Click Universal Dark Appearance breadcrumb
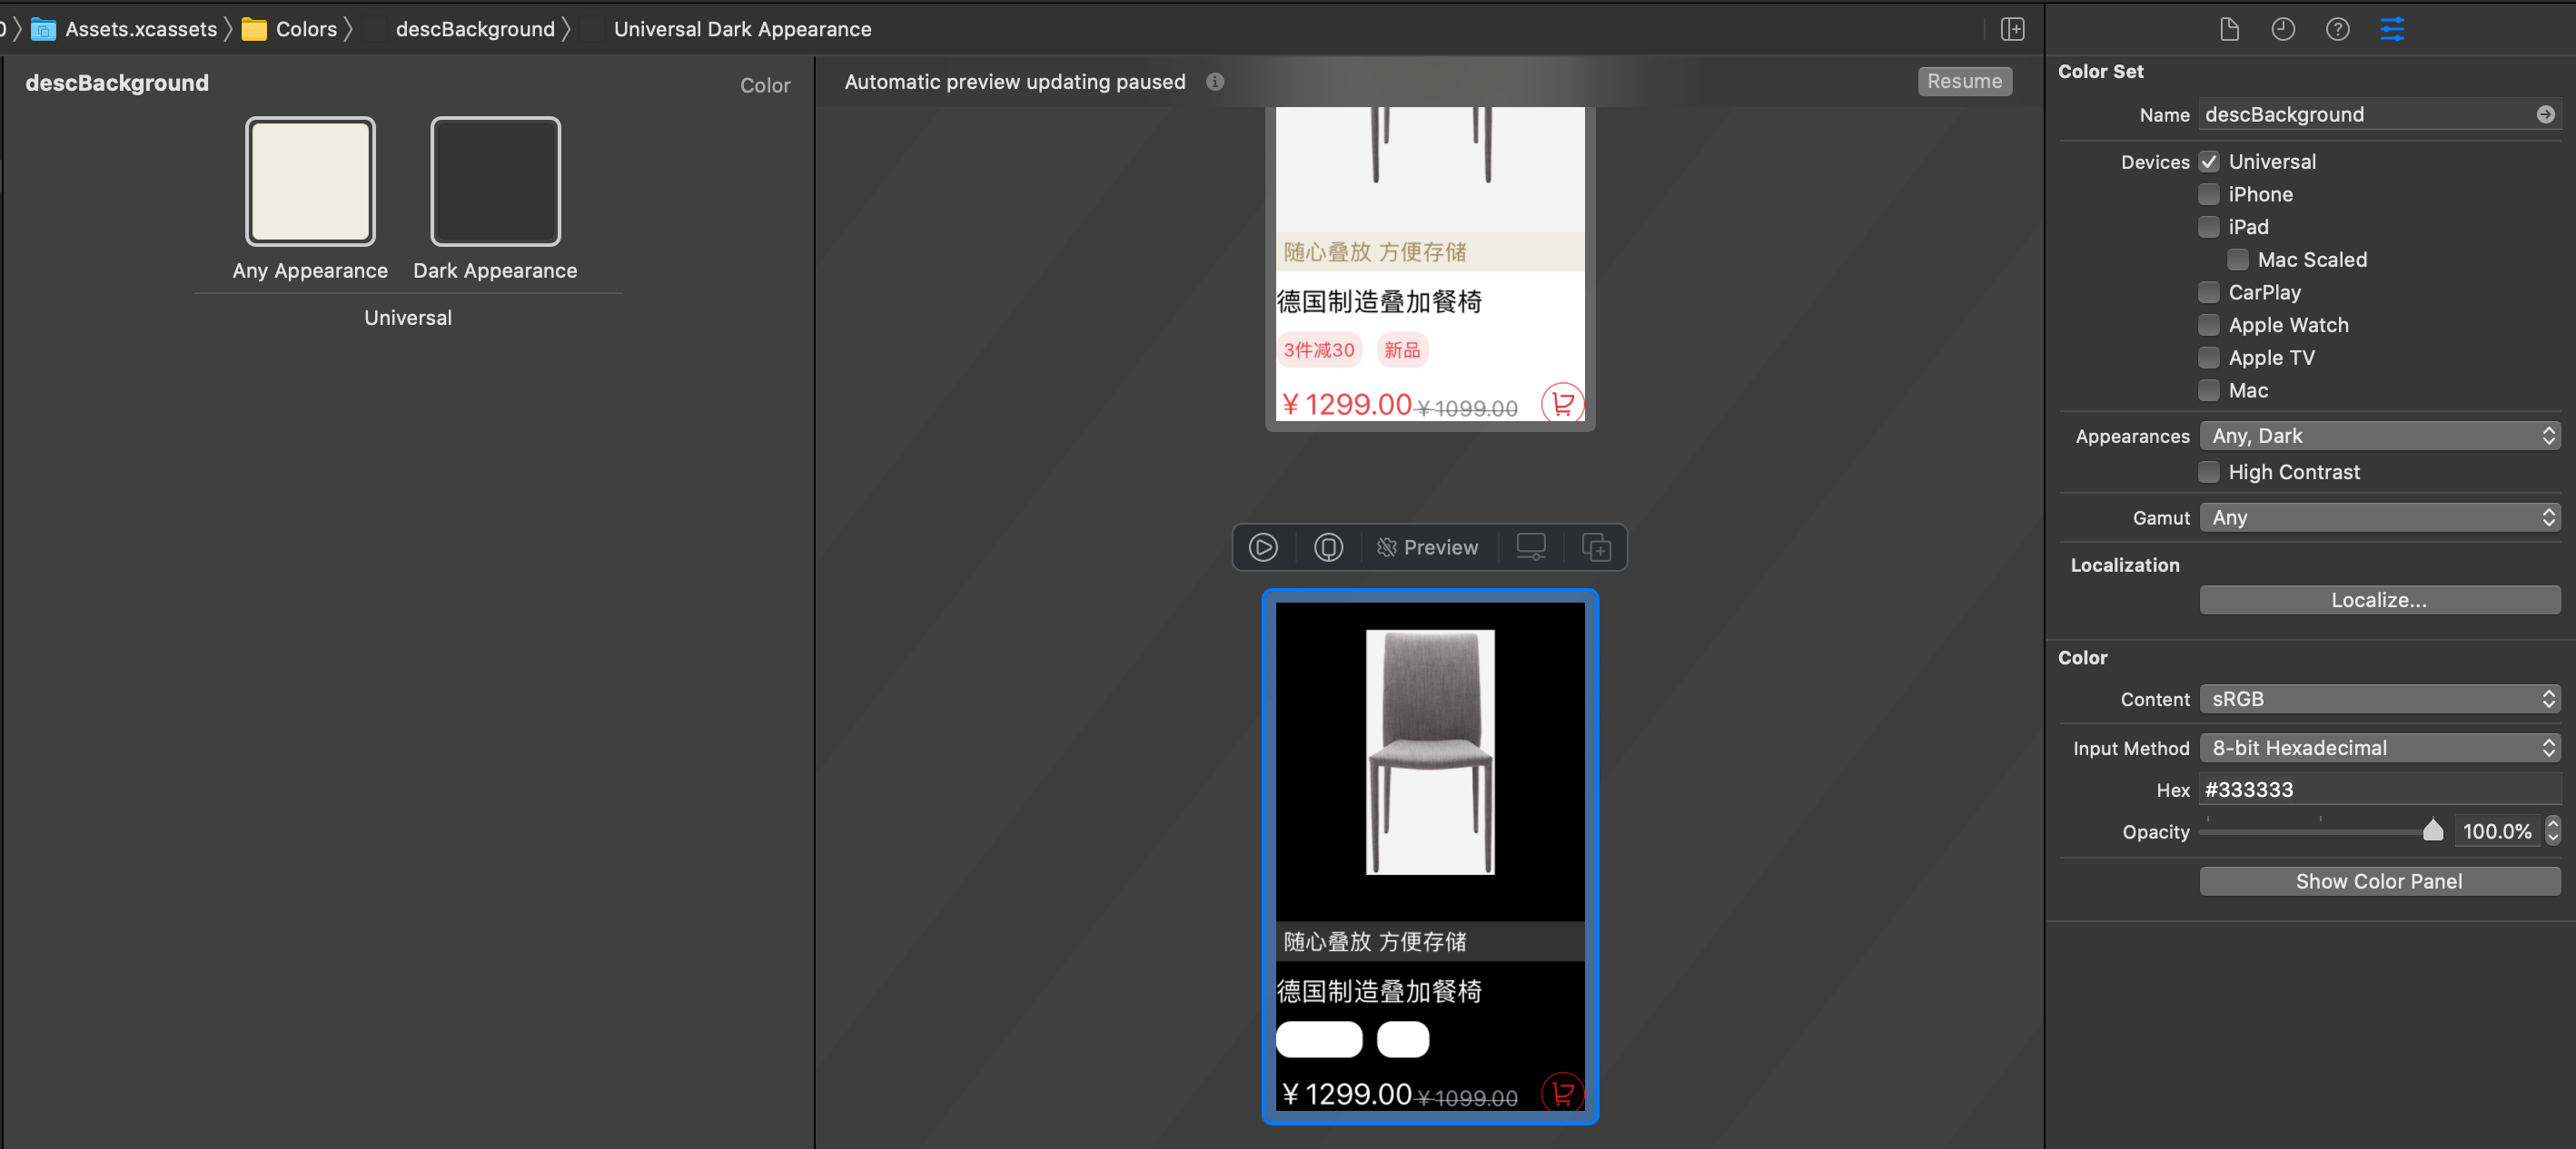Image resolution: width=2576 pixels, height=1149 pixels. (742, 29)
